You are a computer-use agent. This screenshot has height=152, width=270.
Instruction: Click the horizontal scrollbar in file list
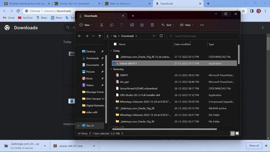pyautogui.click(x=165, y=129)
